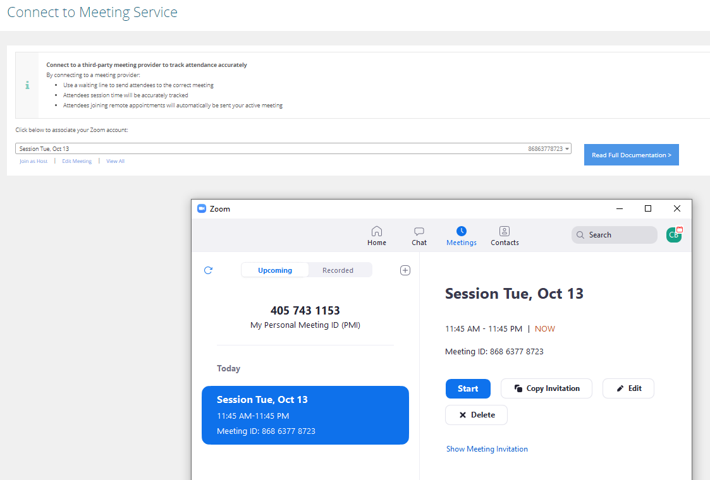This screenshot has width=710, height=480.
Task: Click the Meeting ID: 868 6377 8723 detail text
Action: click(494, 352)
